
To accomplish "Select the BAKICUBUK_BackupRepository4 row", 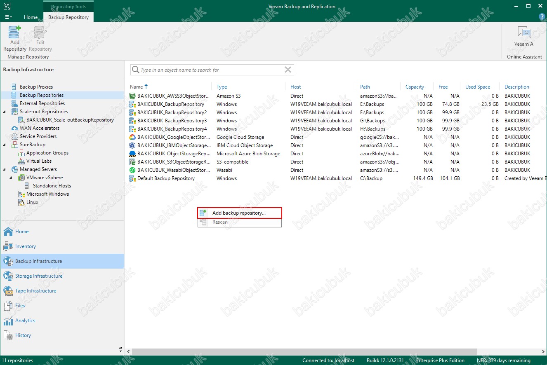I will 337,129.
